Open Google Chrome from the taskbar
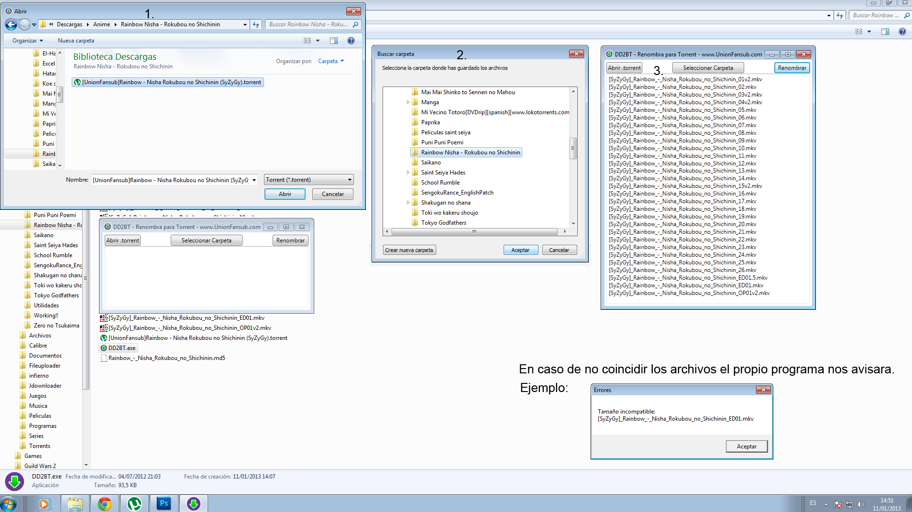Image resolution: width=912 pixels, height=512 pixels. point(105,503)
